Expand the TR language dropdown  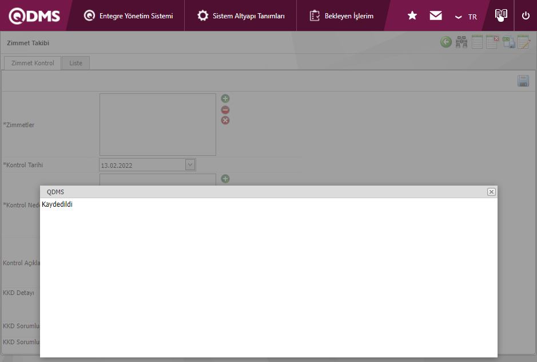pyautogui.click(x=466, y=17)
